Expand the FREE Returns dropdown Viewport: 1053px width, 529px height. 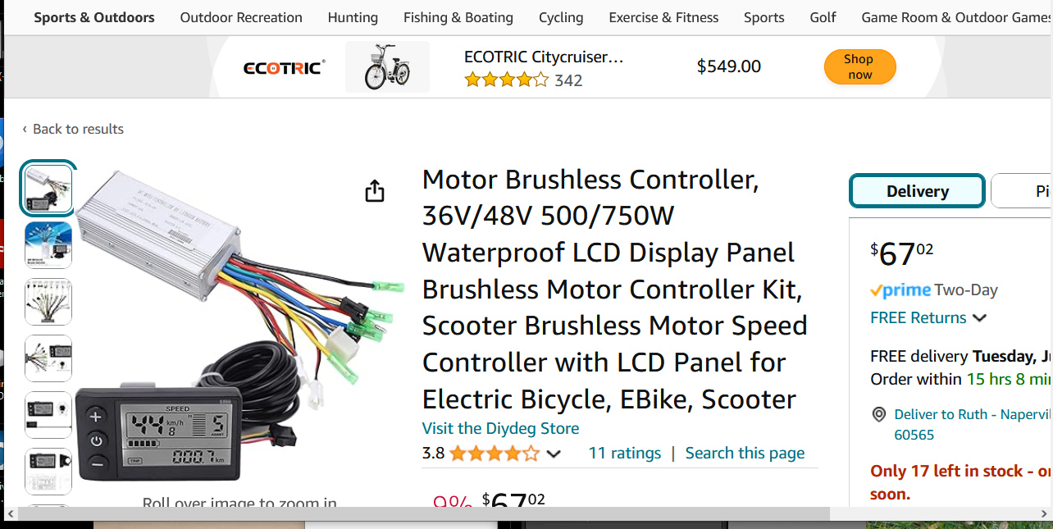click(x=979, y=318)
